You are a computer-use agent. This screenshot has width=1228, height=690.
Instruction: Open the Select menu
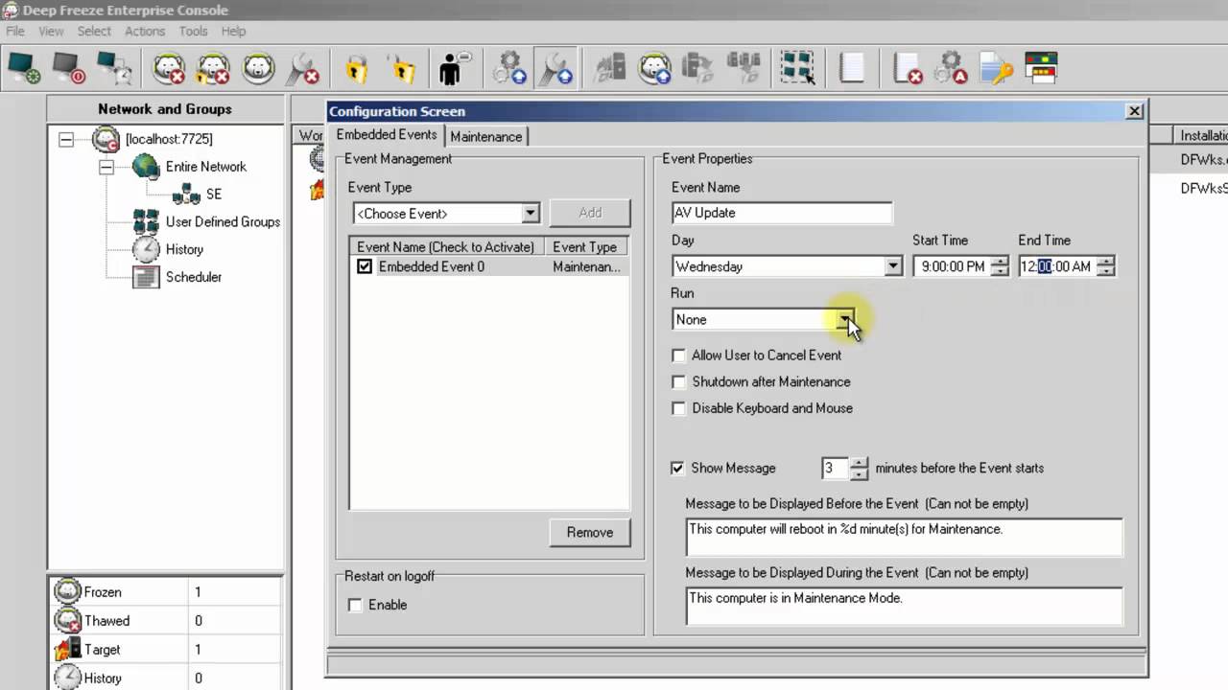pyautogui.click(x=94, y=31)
